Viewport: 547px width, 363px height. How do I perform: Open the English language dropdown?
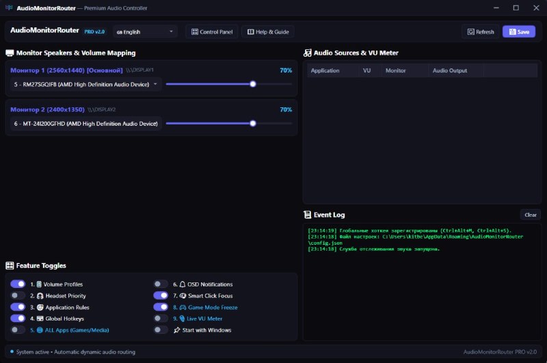pyautogui.click(x=145, y=31)
